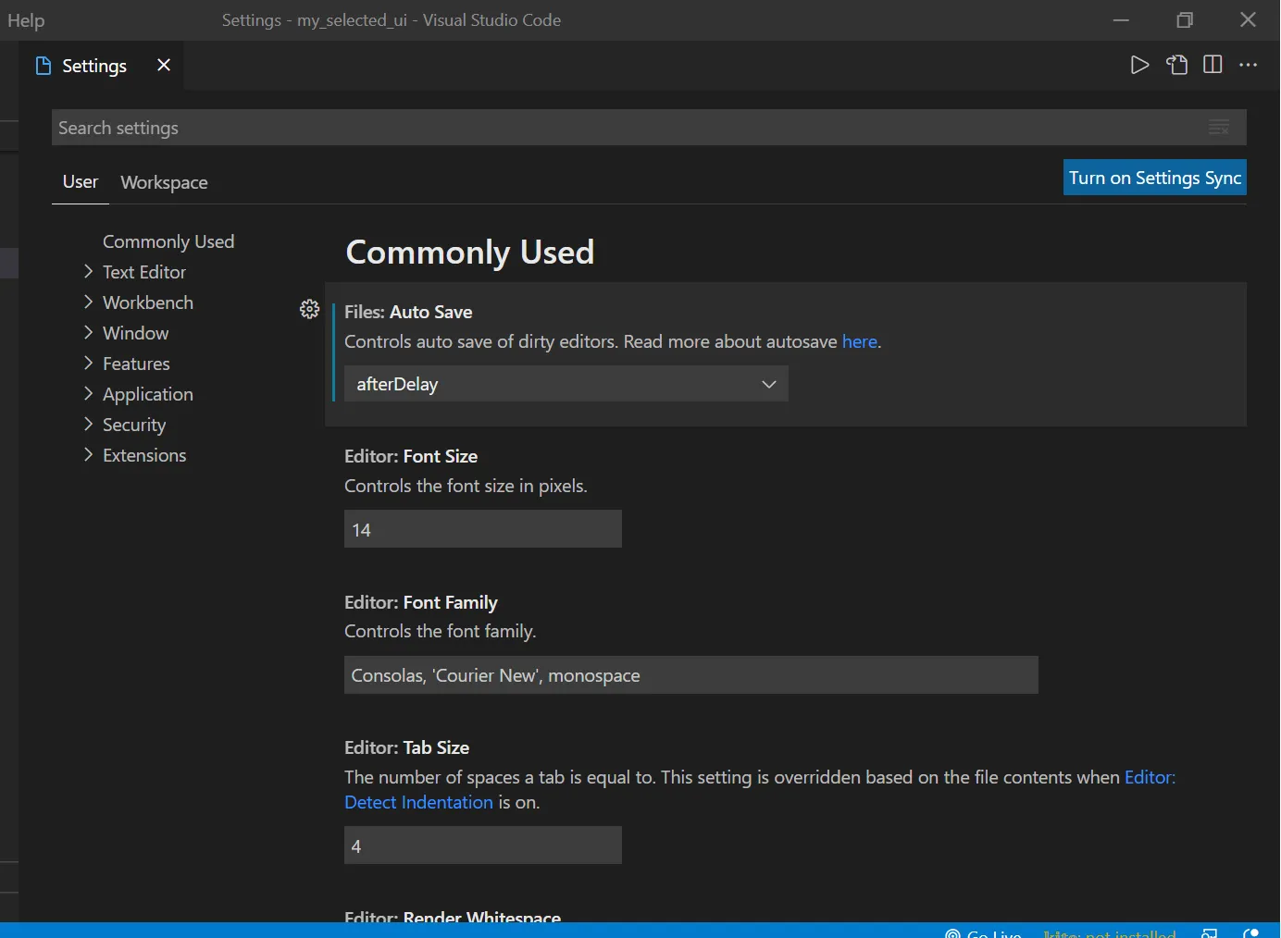Viewport: 1281px width, 938px height.
Task: Select Commonly Used in the settings sidebar
Action: (x=168, y=241)
